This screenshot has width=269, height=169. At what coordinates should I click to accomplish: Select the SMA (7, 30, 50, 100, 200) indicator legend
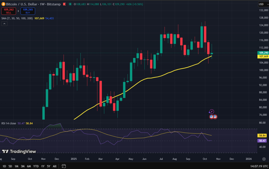click(17, 18)
